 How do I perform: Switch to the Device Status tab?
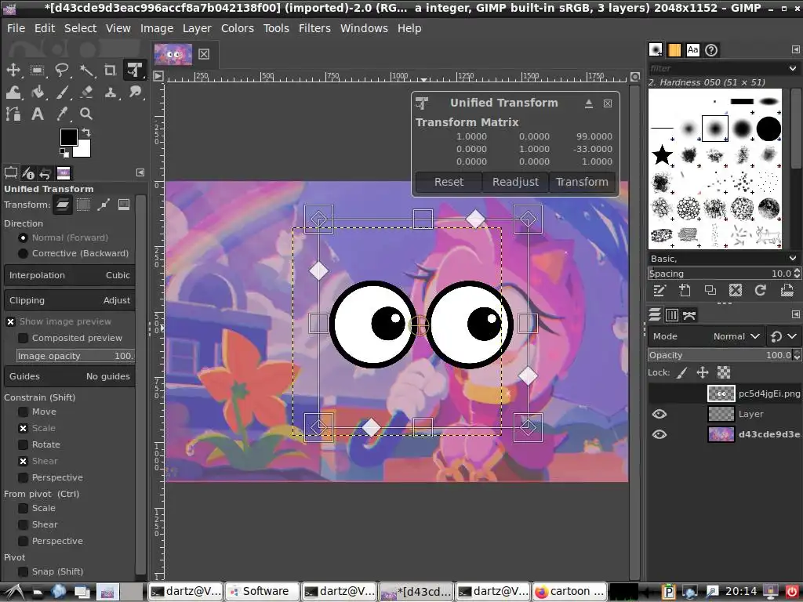tap(28, 173)
